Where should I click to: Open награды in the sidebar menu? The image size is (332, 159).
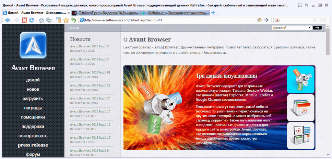[33, 108]
